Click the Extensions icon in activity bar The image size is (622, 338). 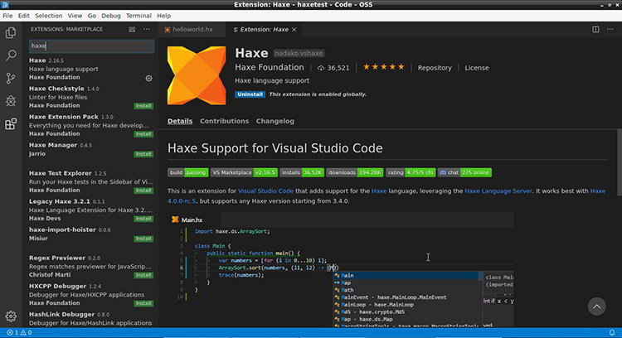tap(11, 124)
